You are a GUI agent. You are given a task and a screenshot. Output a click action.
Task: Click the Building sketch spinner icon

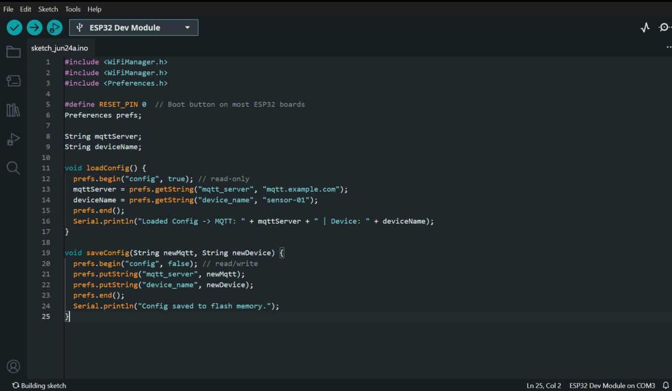point(16,385)
